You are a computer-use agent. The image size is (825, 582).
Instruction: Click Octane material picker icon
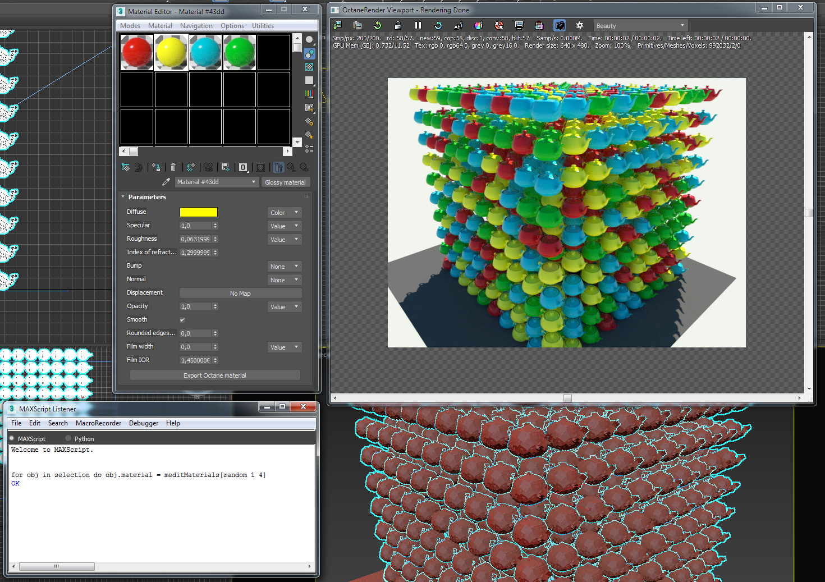(499, 25)
